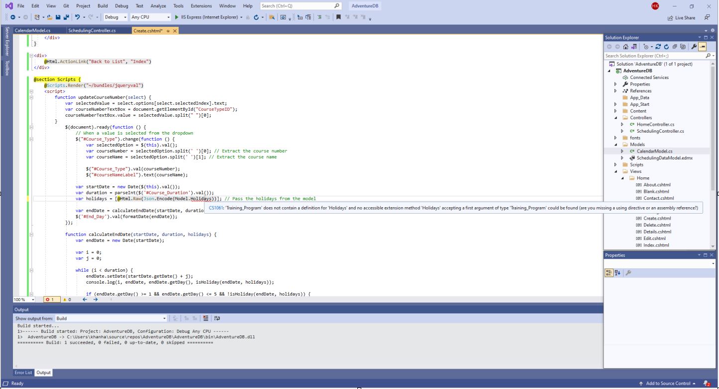The image size is (719, 389).
Task: Open the Toolbox side tab
Action: click(x=7, y=68)
